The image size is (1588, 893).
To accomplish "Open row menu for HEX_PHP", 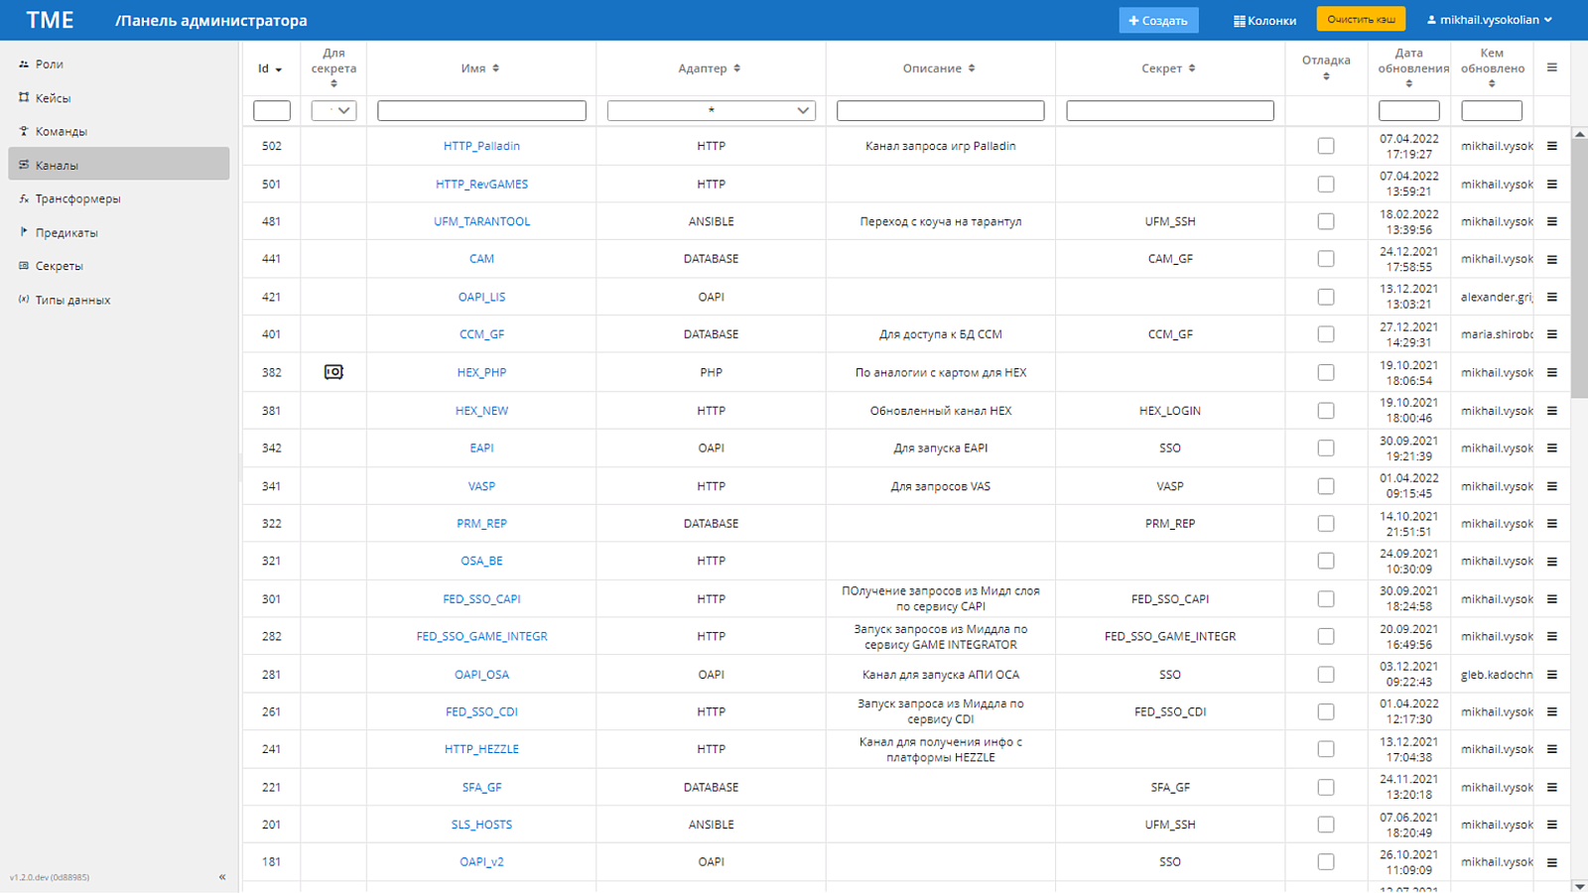I will click(x=1551, y=372).
